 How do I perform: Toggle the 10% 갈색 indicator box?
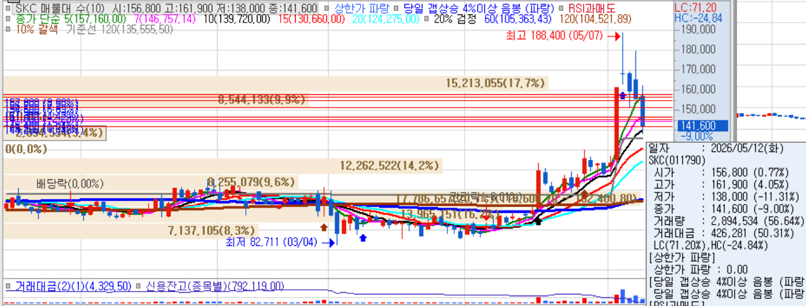click(x=8, y=30)
